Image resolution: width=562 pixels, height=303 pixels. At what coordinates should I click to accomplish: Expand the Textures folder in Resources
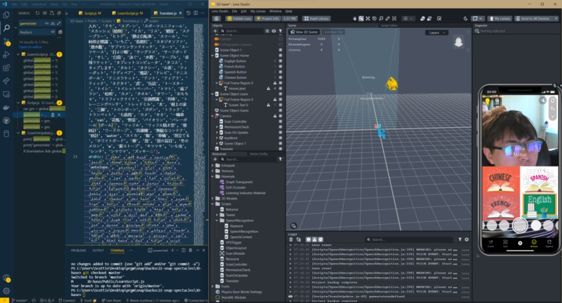point(213,171)
